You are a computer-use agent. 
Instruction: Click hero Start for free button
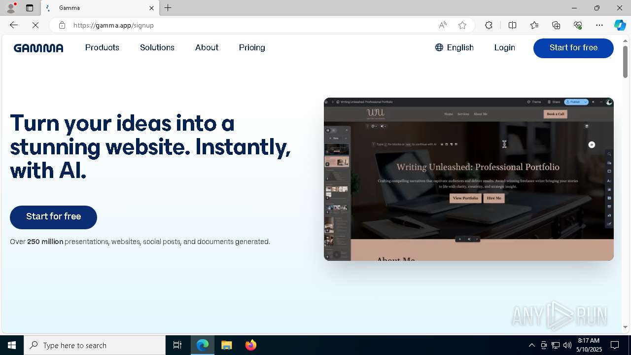click(53, 217)
